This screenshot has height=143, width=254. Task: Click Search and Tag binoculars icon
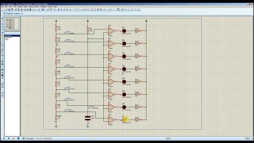(x=122, y=10)
